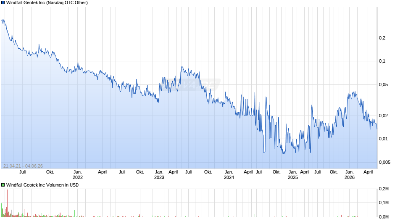Click the 'Jan. 2026' time axis label
Screen dimensions: 395x221
pos(349,175)
